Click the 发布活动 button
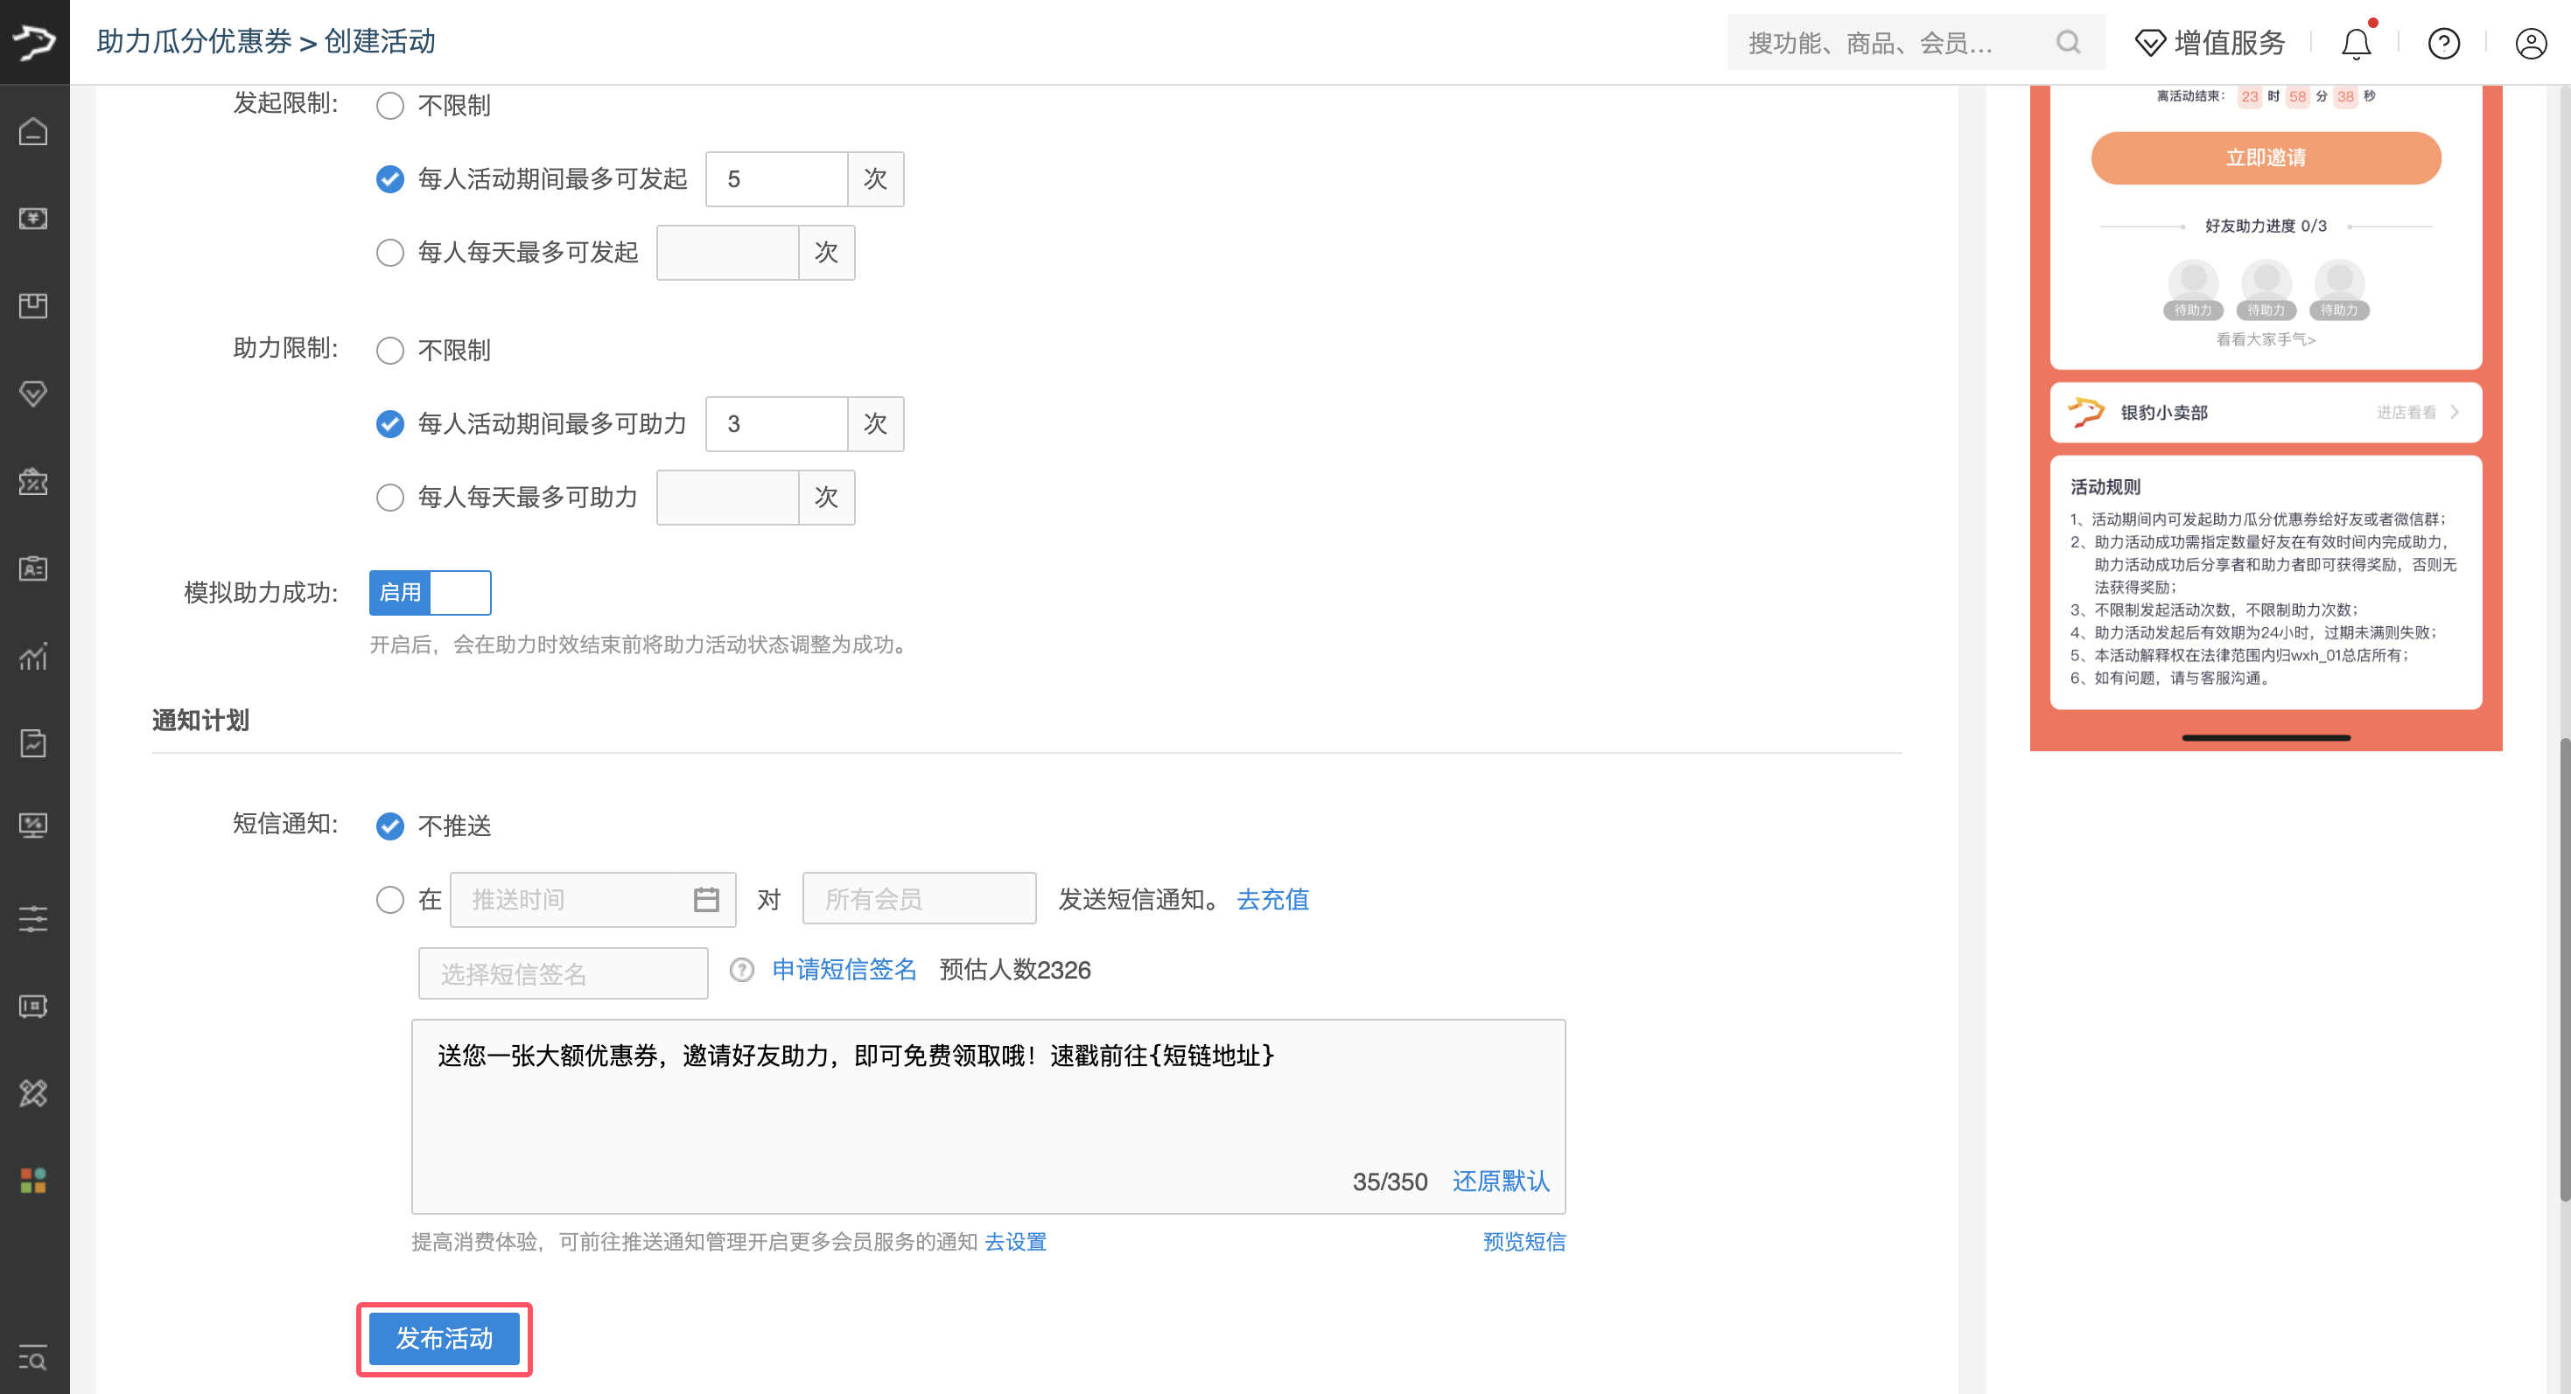 point(445,1338)
